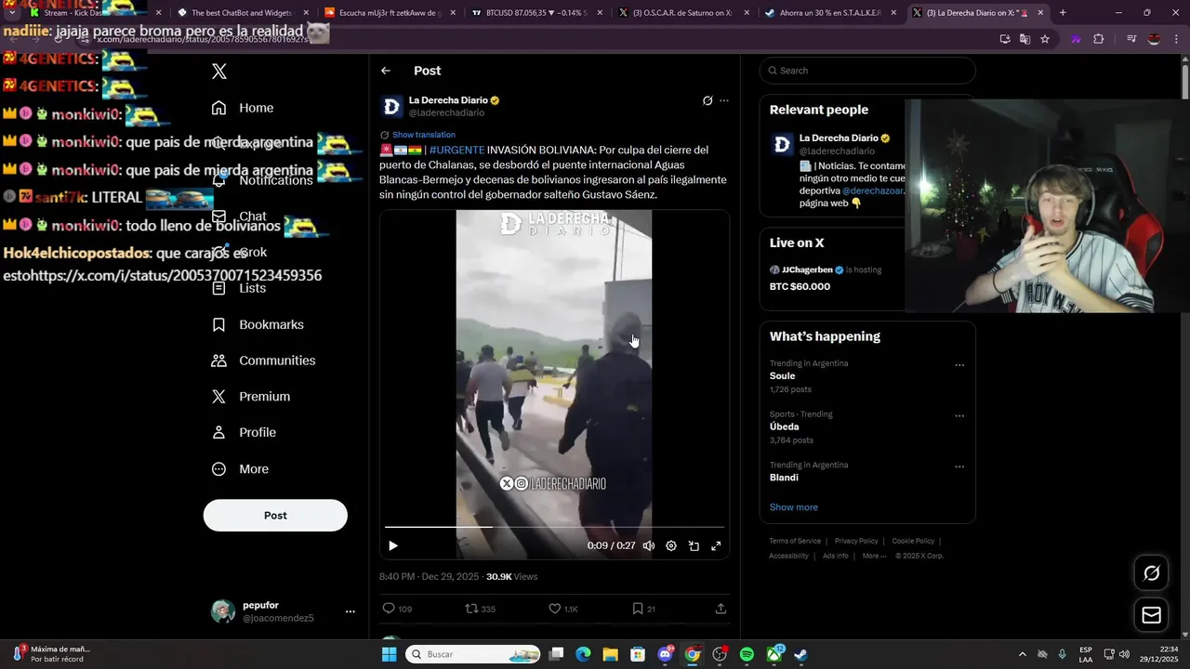Open options dots for Úbeda trend
Viewport: 1190px width, 669px height.
tap(959, 416)
